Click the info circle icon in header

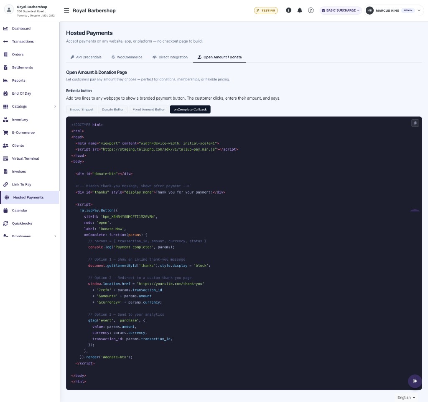click(x=288, y=10)
